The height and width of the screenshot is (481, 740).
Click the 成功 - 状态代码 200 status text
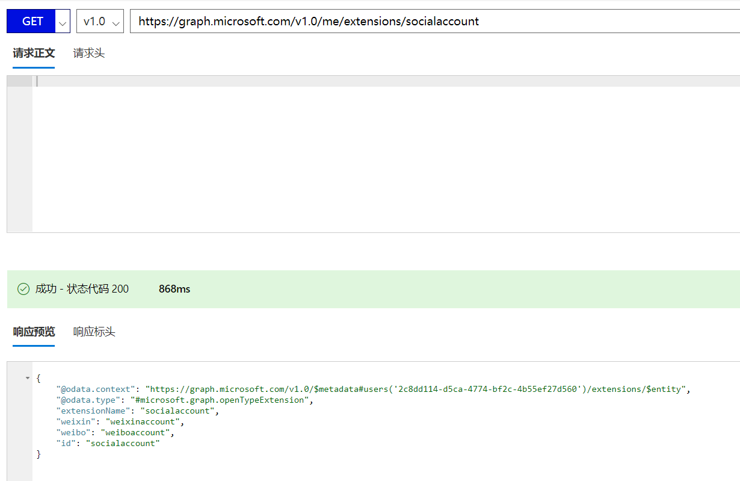(82, 289)
